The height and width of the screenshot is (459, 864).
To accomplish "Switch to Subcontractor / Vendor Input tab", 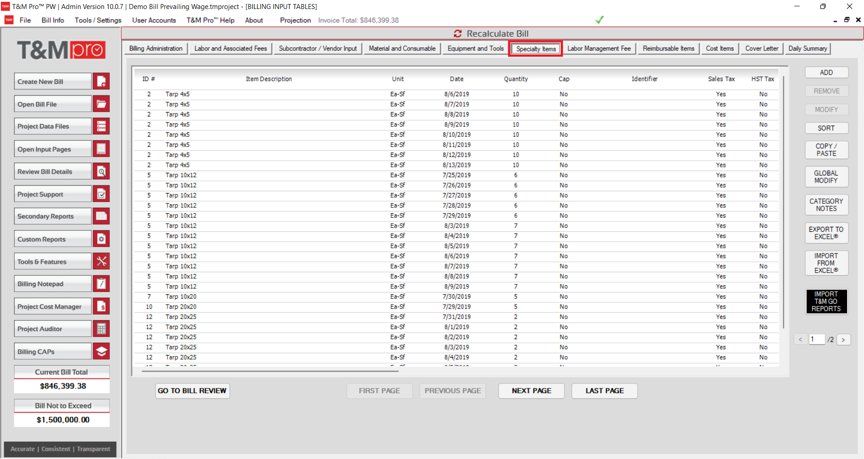I will (318, 49).
